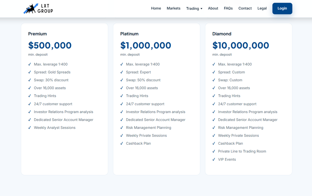Click checkmark beside Swap: 30% discount
Screen dimensions: 312x196
[30, 80]
